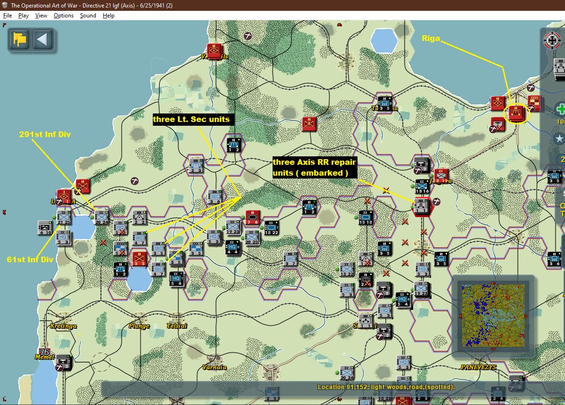Click the Memel city label

click(45, 357)
